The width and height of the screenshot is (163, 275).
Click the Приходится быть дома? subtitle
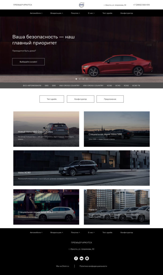coord(24,51)
